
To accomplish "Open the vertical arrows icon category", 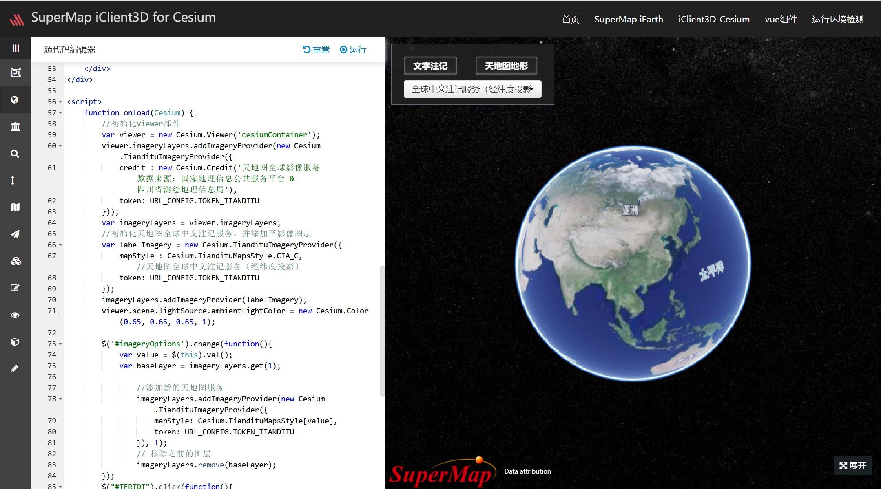I will tap(13, 181).
